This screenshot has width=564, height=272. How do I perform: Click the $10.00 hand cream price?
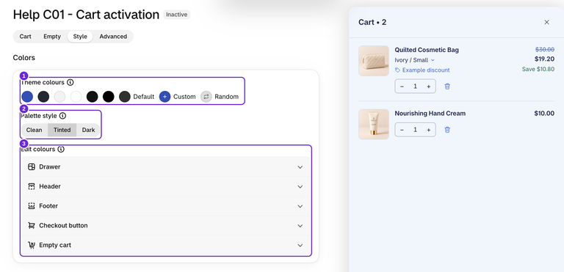pos(544,114)
